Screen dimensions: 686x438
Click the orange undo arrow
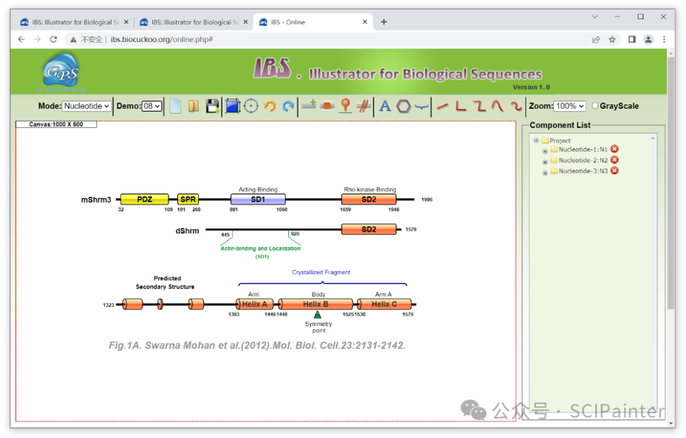point(270,106)
